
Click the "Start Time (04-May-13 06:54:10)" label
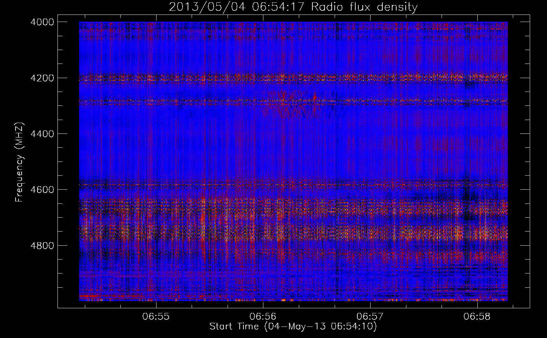click(293, 327)
